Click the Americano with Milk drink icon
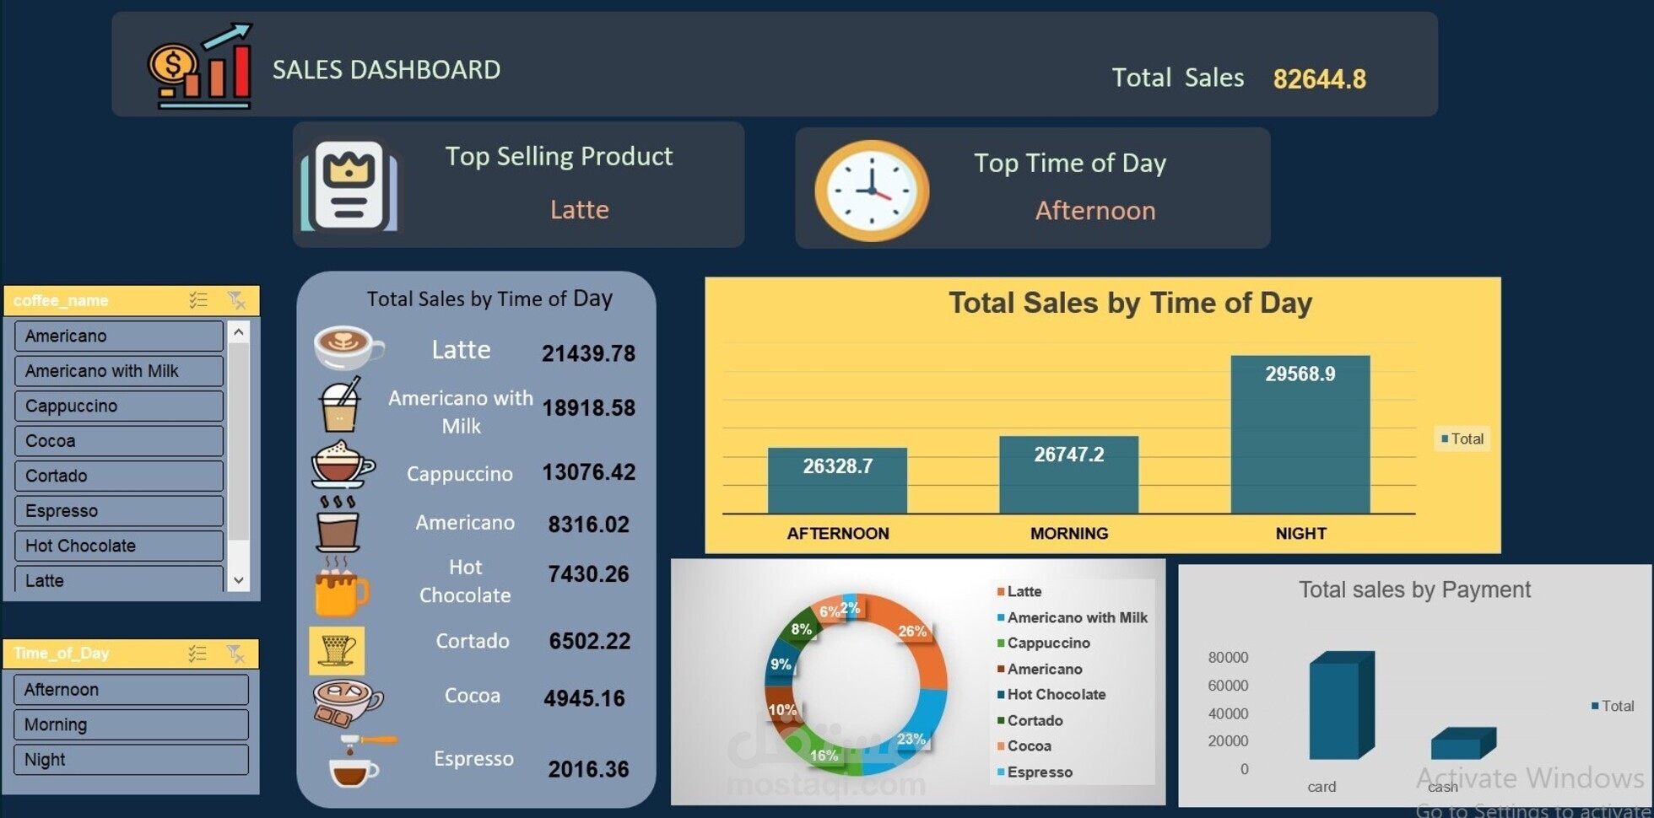The width and height of the screenshot is (1654, 818). pos(341,407)
